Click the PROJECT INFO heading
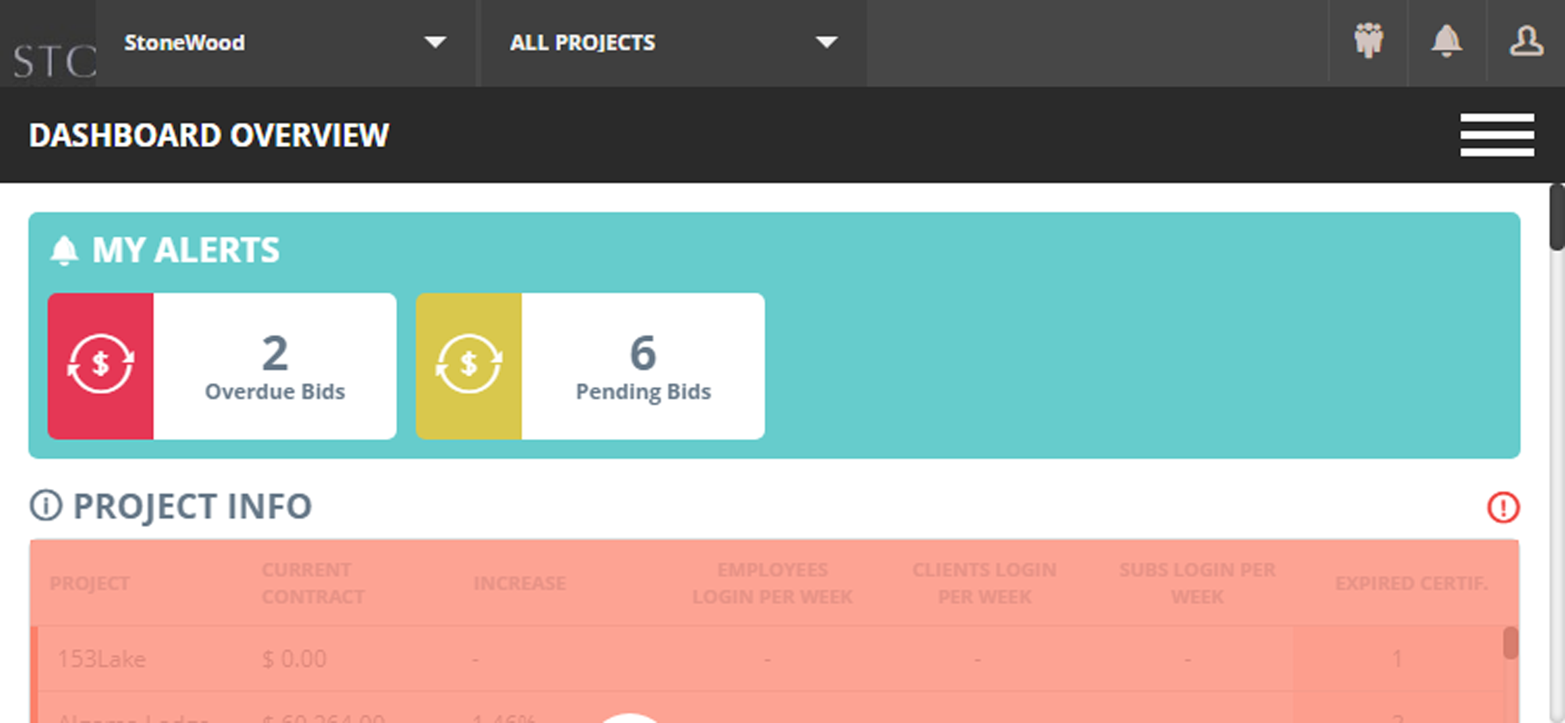The height and width of the screenshot is (723, 1565). (193, 505)
